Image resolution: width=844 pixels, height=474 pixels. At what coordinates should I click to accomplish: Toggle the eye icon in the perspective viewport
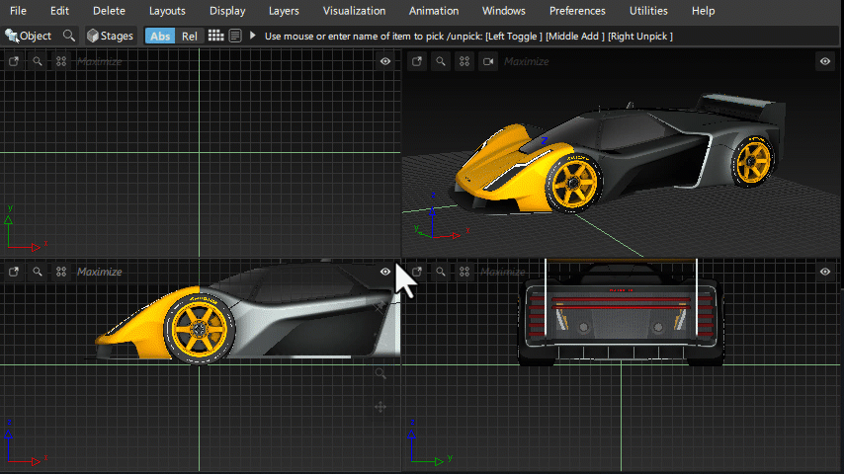(x=825, y=61)
